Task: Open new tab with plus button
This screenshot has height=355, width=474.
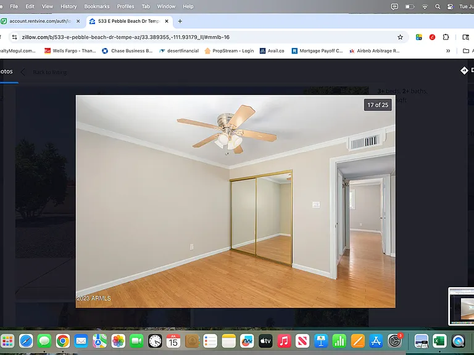Action: 180,21
